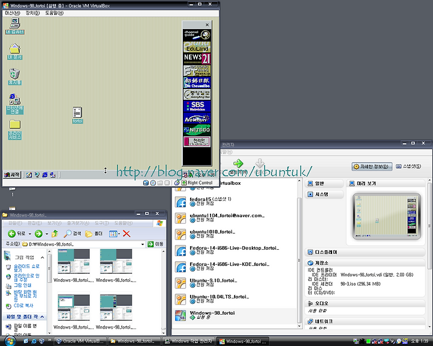Select Fedora-14-i686-Live-KDE_fortoi_ in VM list

[235, 267]
